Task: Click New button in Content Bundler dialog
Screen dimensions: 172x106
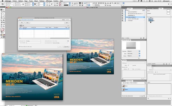Action: click(x=22, y=23)
